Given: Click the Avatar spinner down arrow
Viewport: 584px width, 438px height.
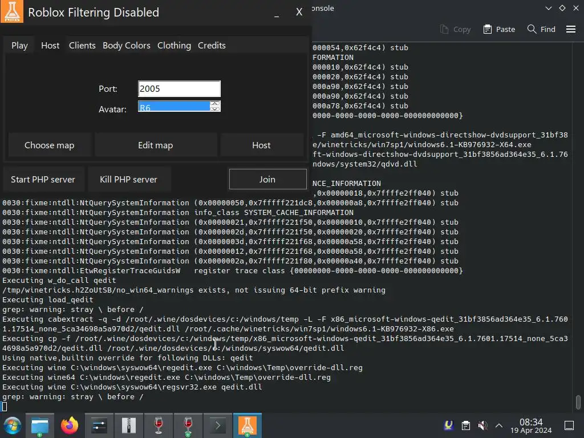Looking at the screenshot, I should coord(215,109).
